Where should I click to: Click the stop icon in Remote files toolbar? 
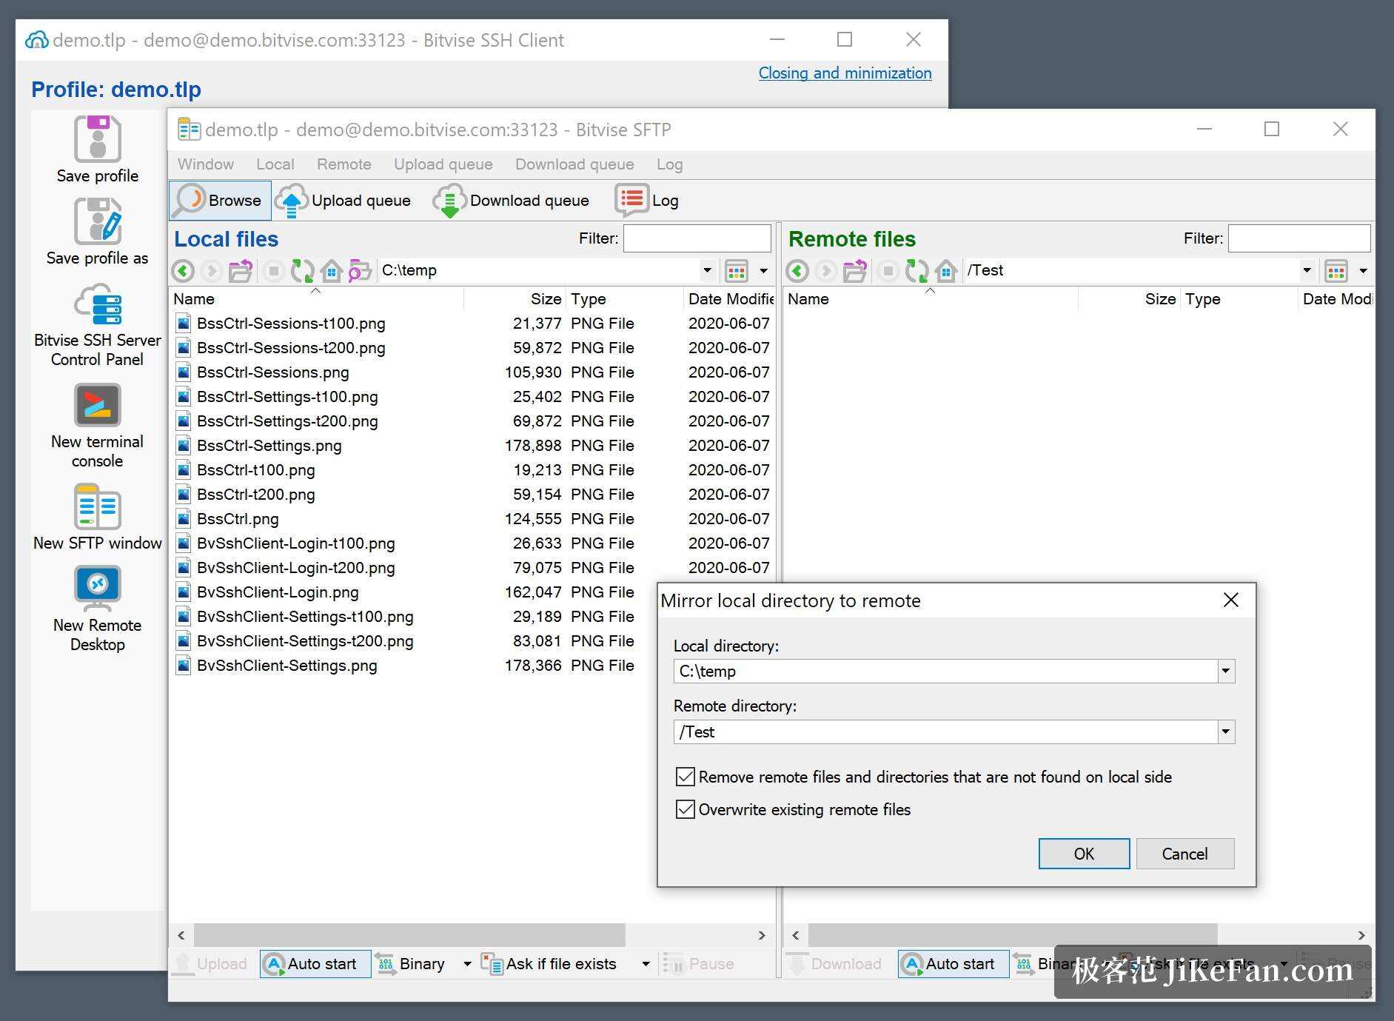[888, 271]
